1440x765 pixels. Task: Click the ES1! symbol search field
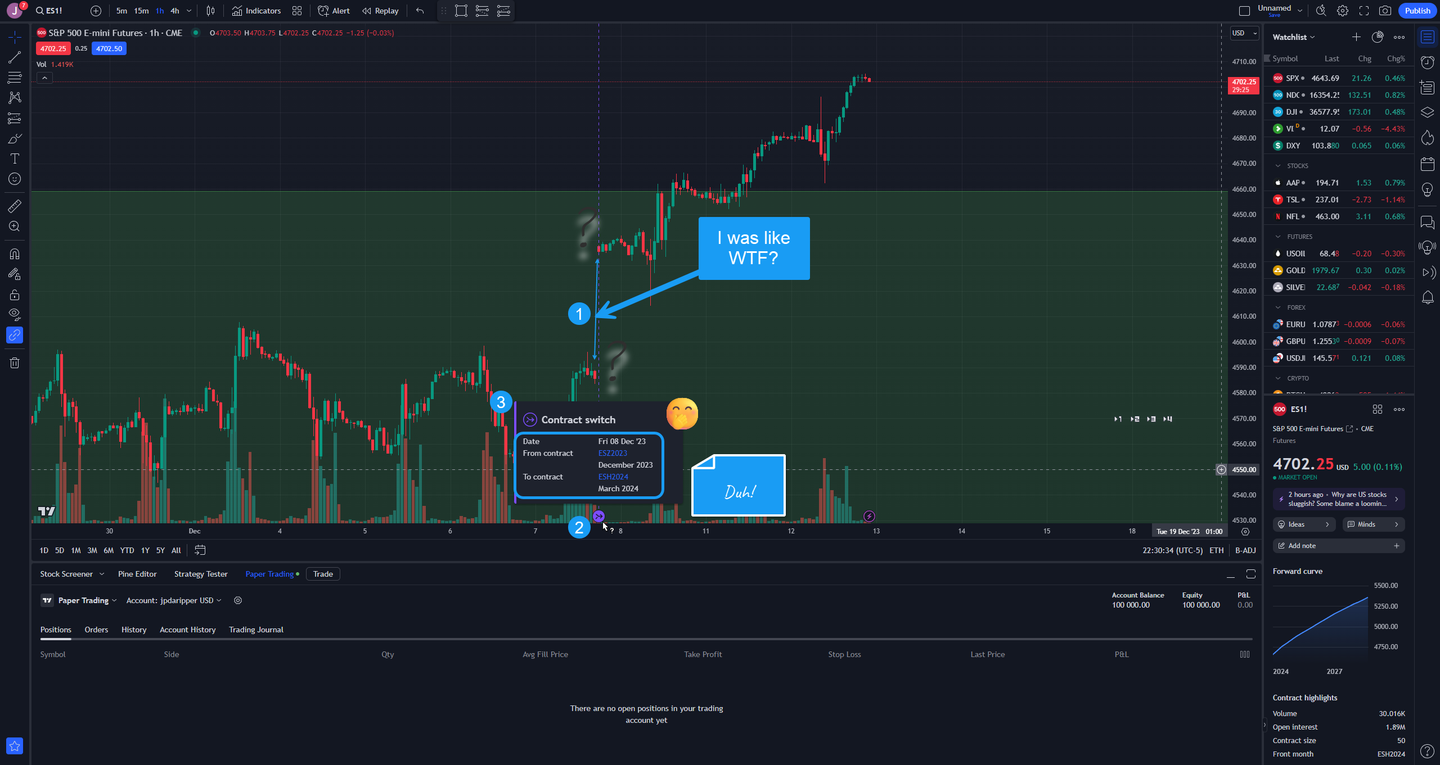[54, 10]
